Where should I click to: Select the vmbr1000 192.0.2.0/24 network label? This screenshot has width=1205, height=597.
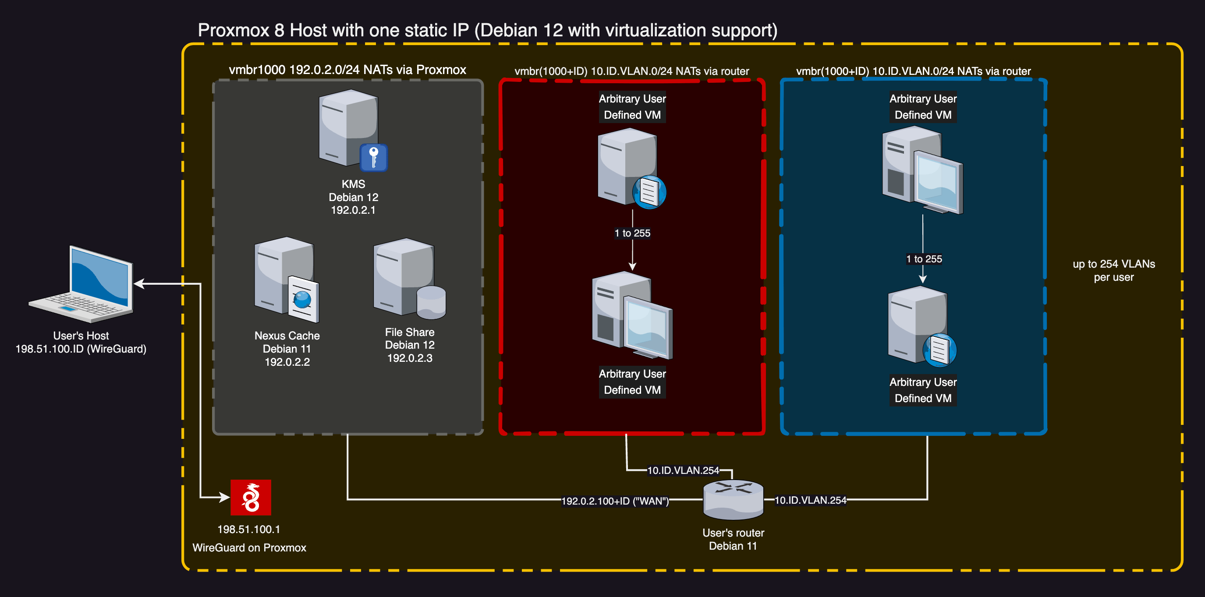coord(347,70)
